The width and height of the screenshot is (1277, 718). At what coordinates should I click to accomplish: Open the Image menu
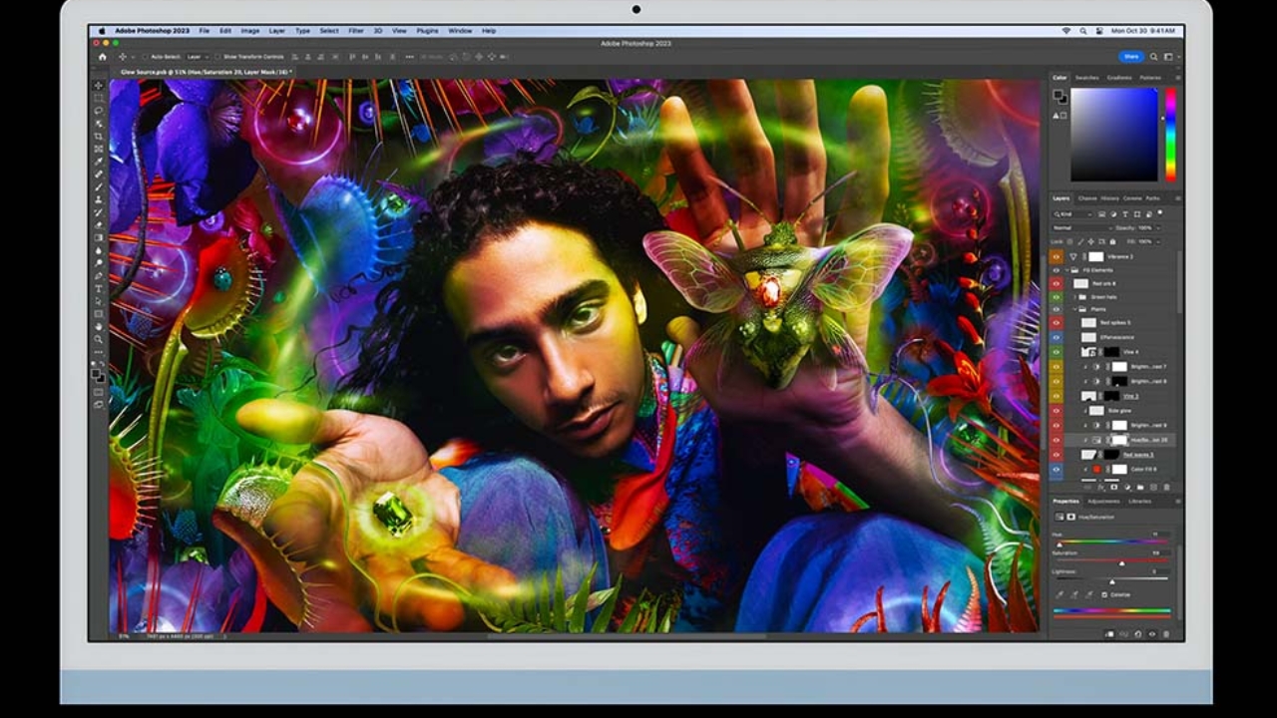click(x=250, y=31)
